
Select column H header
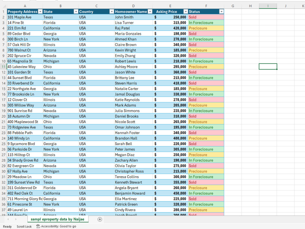pyautogui.click(x=250, y=6)
